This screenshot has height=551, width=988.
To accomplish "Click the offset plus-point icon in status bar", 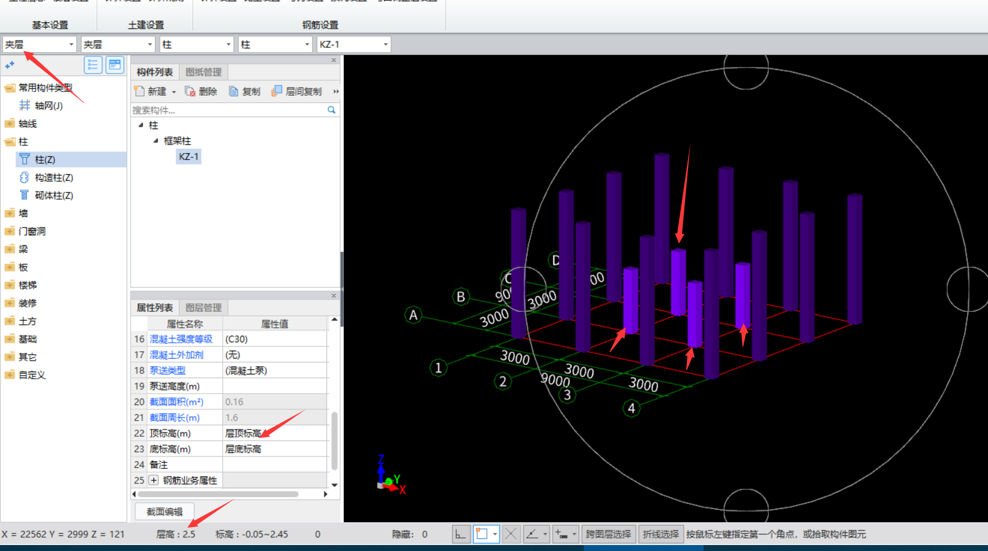I will 561,534.
